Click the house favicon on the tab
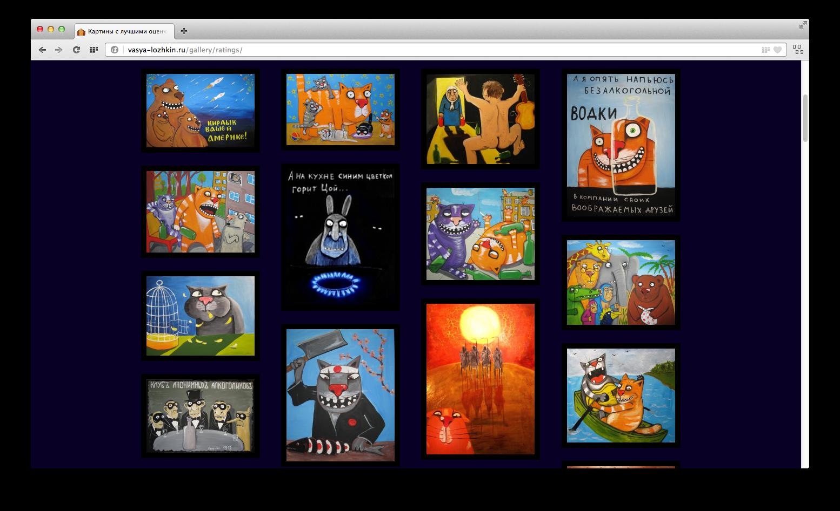 click(81, 32)
